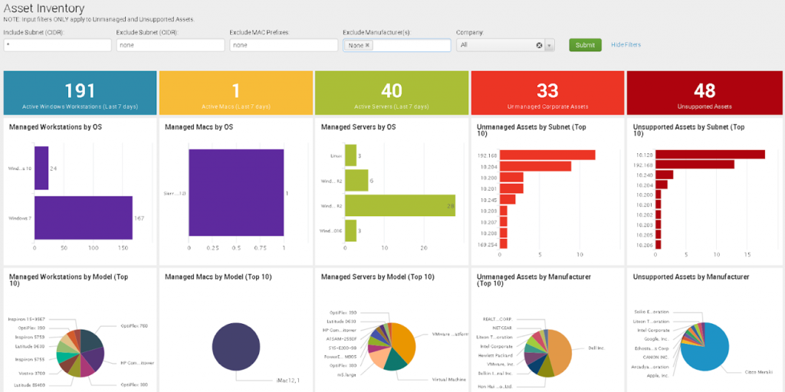Open the 33 Unmanaged Corporate Assets tile
Viewport: 785px width, 392px height.
(x=547, y=93)
